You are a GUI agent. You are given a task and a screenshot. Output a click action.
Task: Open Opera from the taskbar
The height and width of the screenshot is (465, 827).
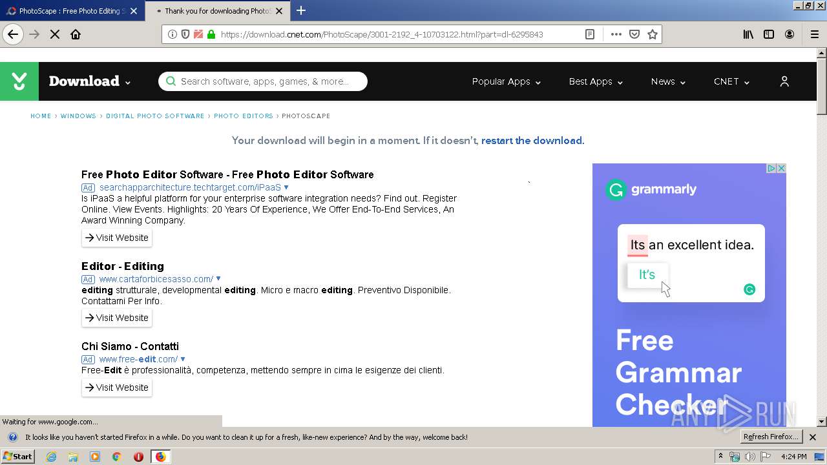(x=138, y=457)
